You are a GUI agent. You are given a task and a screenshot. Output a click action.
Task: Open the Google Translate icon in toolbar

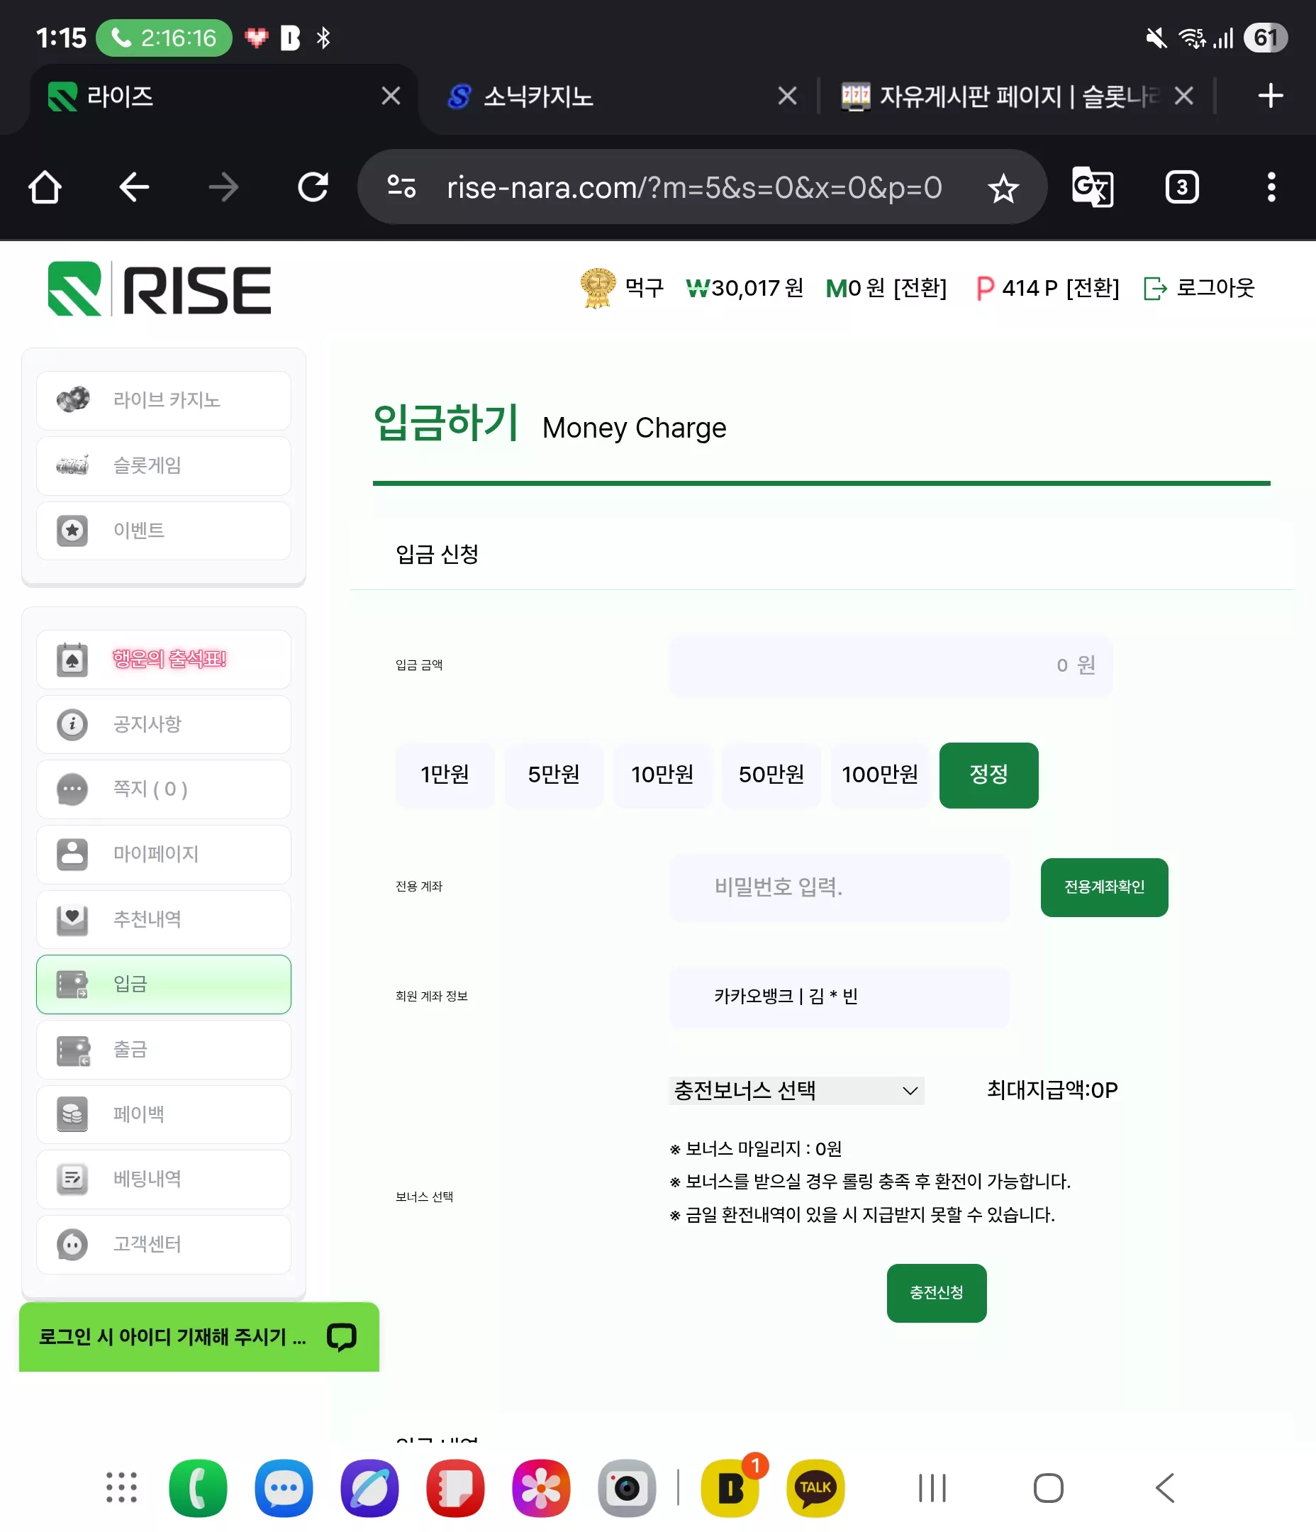(1092, 187)
